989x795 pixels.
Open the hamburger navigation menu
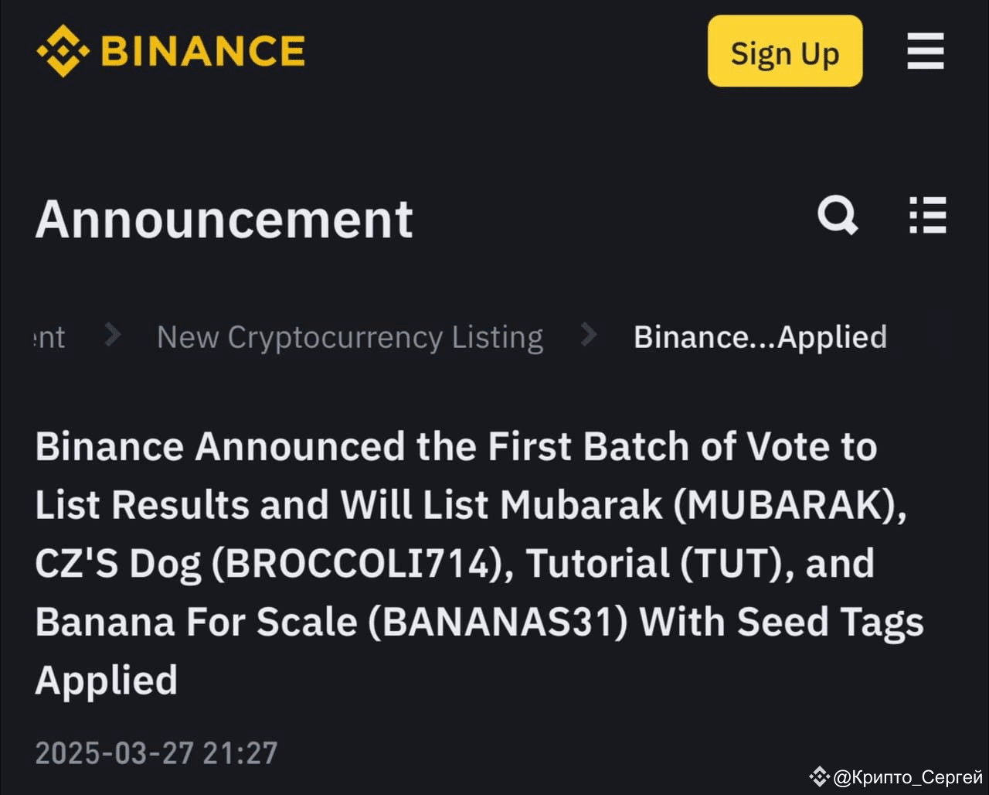point(925,53)
